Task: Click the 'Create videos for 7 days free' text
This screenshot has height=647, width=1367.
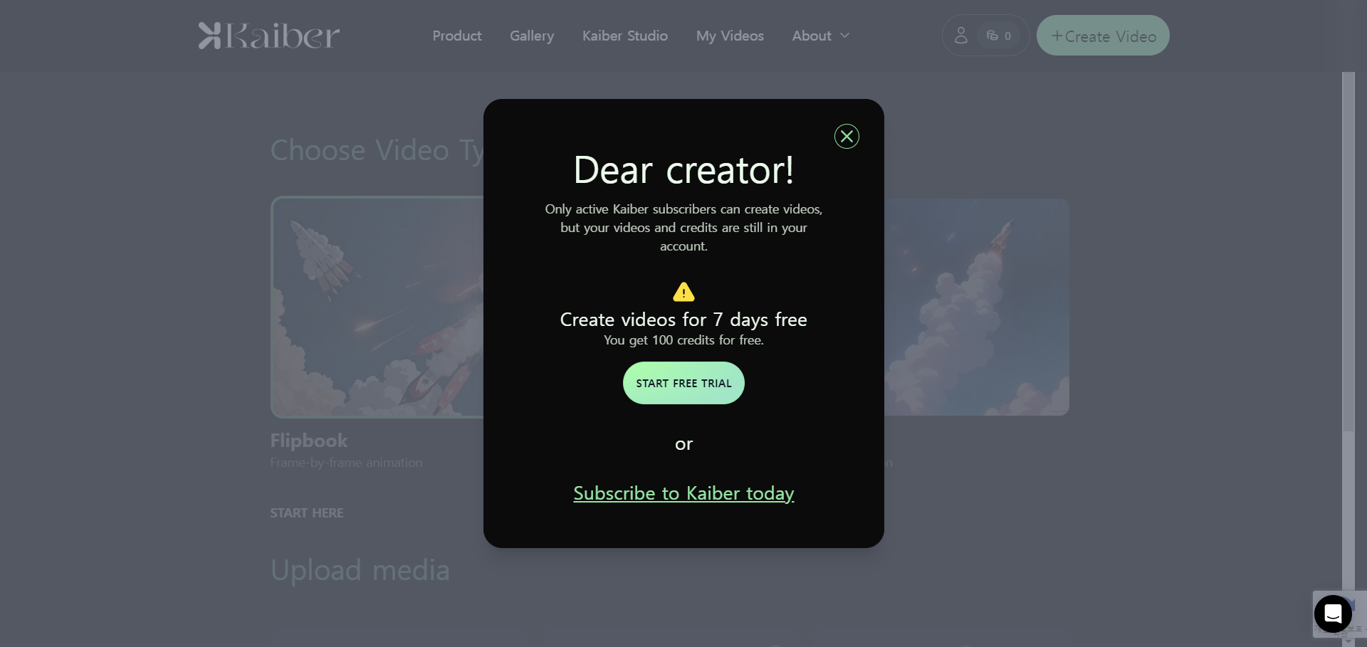Action: coord(683,320)
